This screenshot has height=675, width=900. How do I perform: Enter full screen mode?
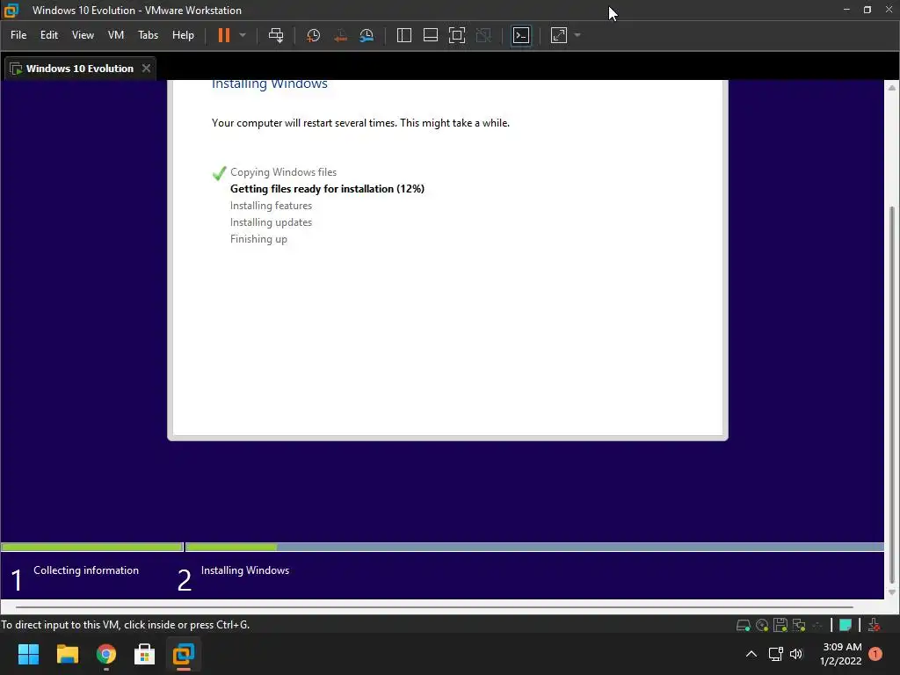tap(457, 35)
